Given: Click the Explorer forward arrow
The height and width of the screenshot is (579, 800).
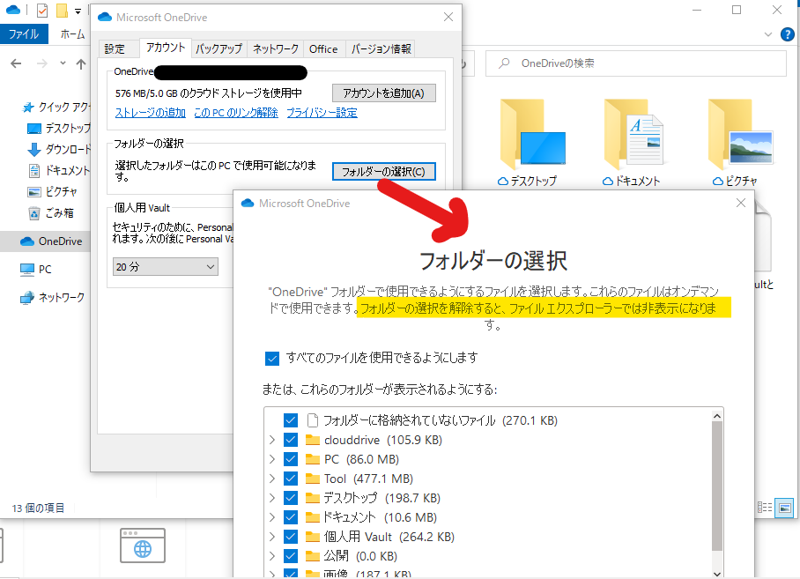Looking at the screenshot, I should 41,63.
